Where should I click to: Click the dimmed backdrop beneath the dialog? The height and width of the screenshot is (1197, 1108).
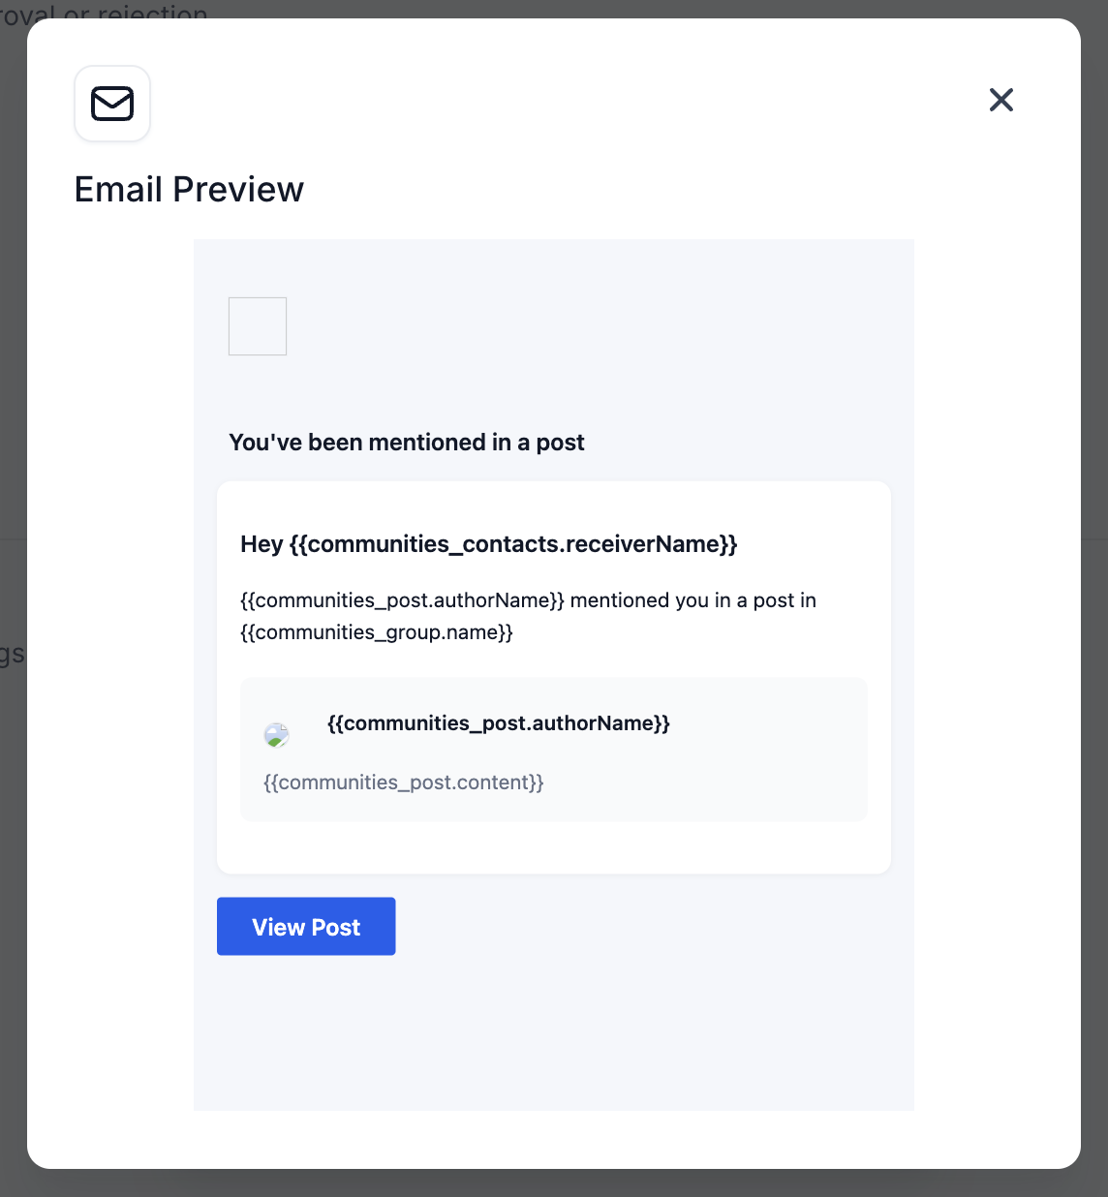[554, 1183]
